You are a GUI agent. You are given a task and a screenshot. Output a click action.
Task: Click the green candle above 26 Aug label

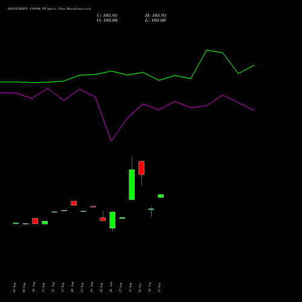tap(112, 220)
